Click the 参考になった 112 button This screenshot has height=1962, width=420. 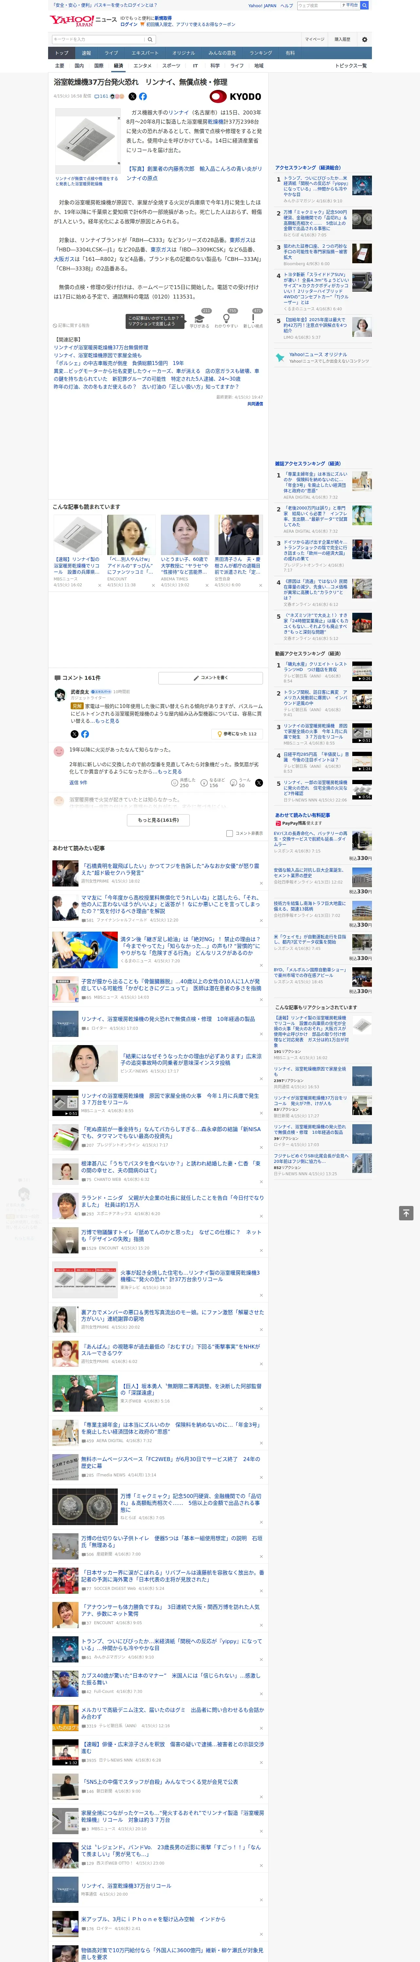237,734
